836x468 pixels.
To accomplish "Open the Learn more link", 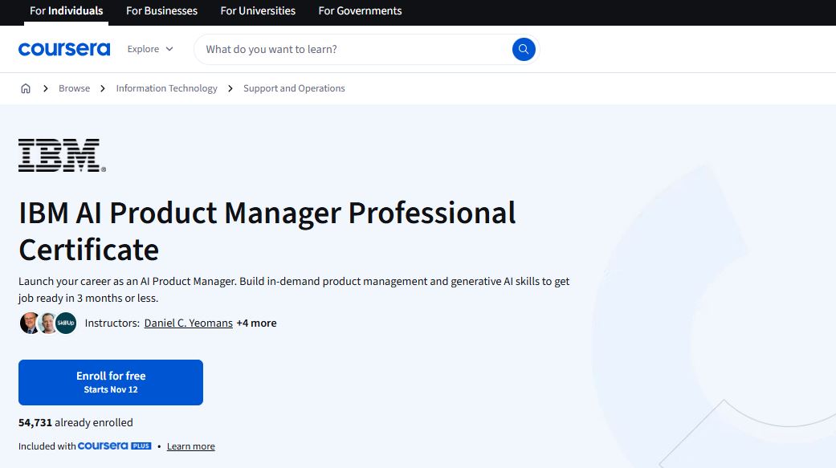I will pyautogui.click(x=190, y=446).
